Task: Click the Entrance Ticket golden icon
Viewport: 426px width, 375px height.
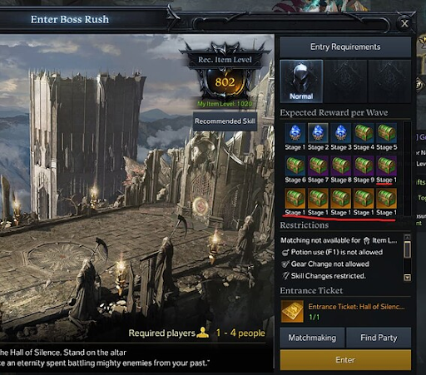Action: [292, 312]
